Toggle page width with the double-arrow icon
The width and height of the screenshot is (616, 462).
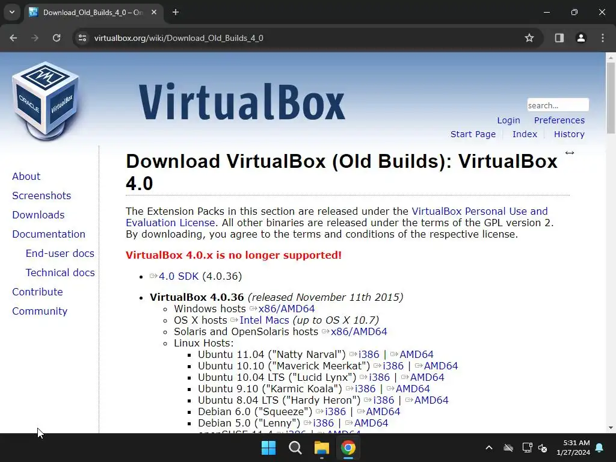[x=570, y=153]
